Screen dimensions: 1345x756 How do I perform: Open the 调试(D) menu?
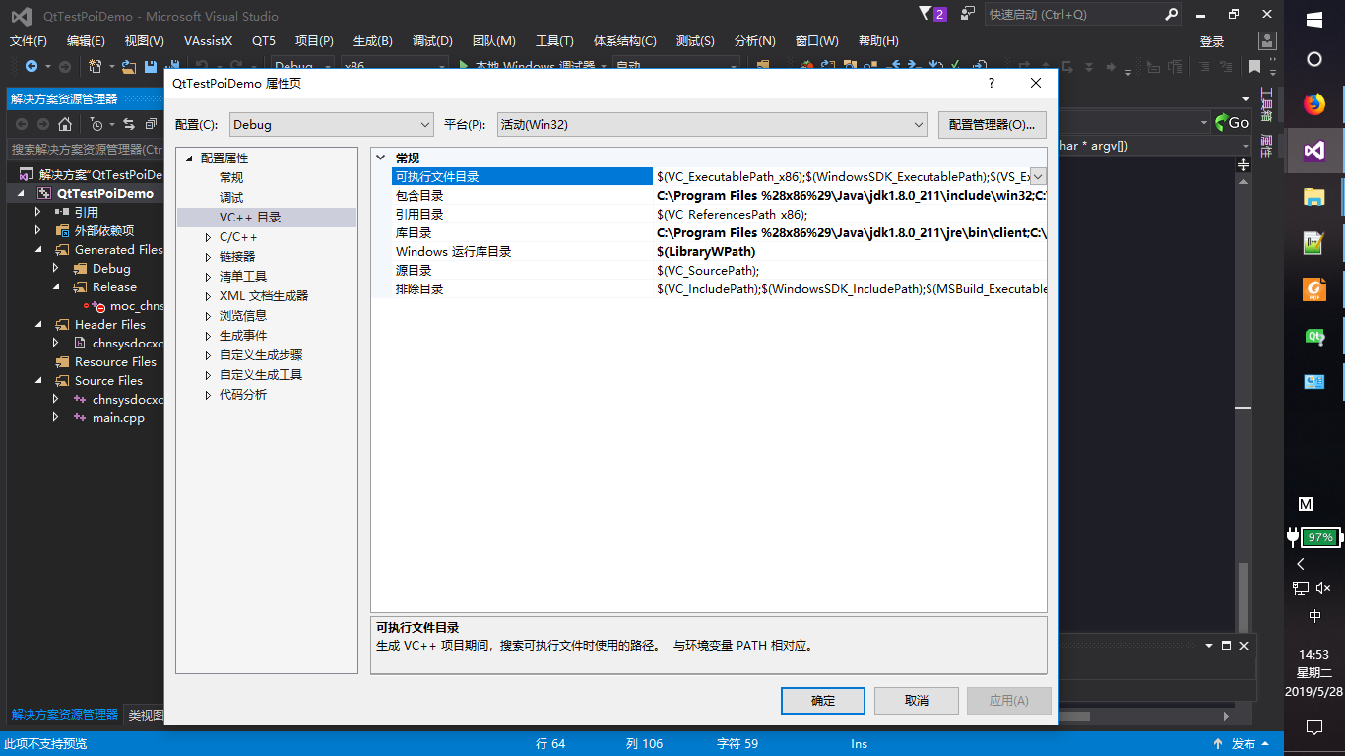click(431, 41)
